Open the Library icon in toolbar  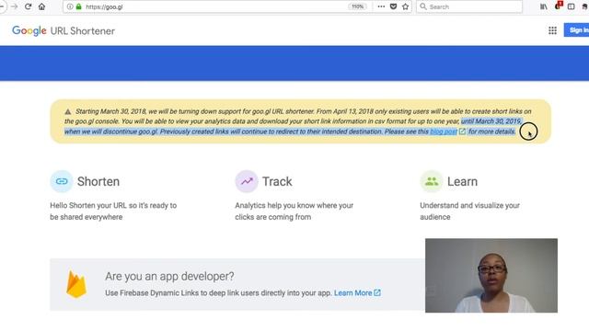coord(544,6)
